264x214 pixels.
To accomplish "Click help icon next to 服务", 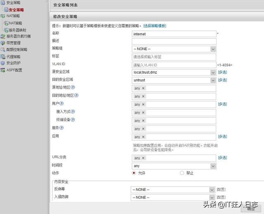I will tap(61, 128).
